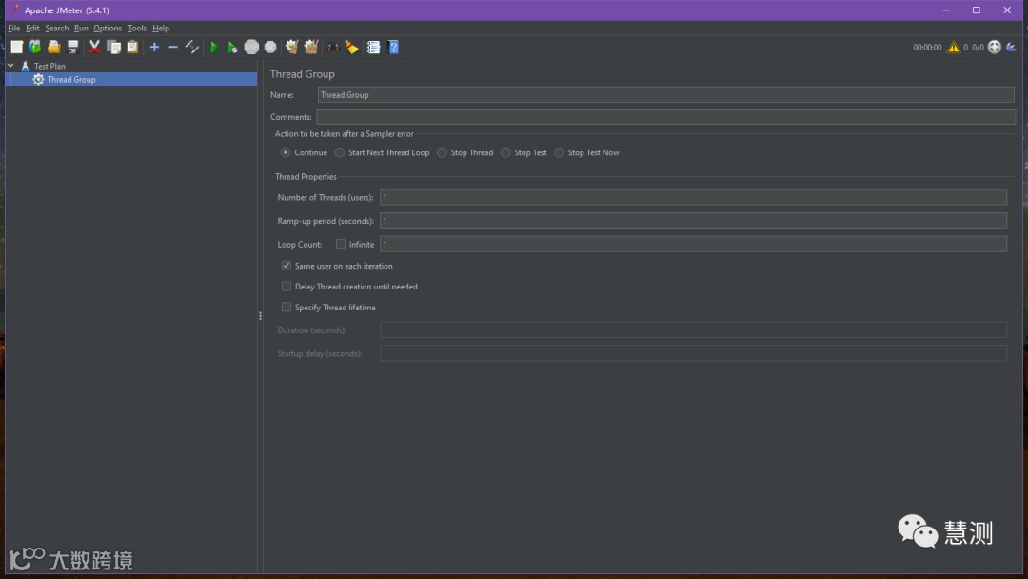Click the Stop test octagon icon
This screenshot has height=579, width=1028.
pos(251,48)
